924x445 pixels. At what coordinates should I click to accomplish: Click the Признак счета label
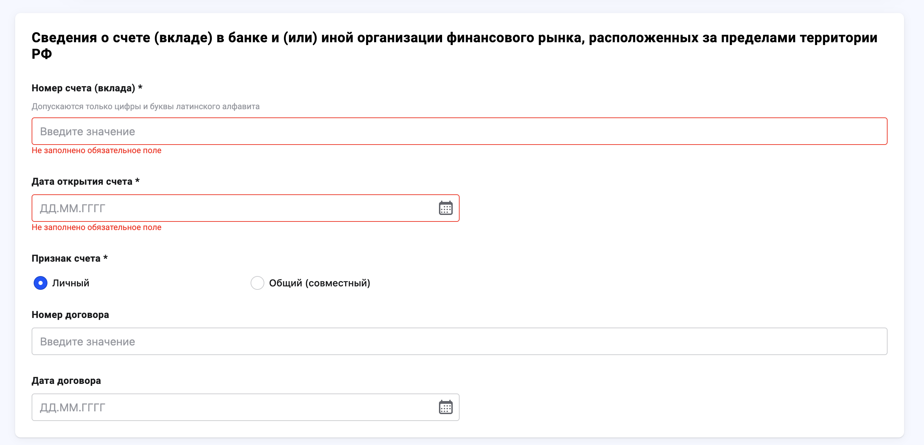69,258
